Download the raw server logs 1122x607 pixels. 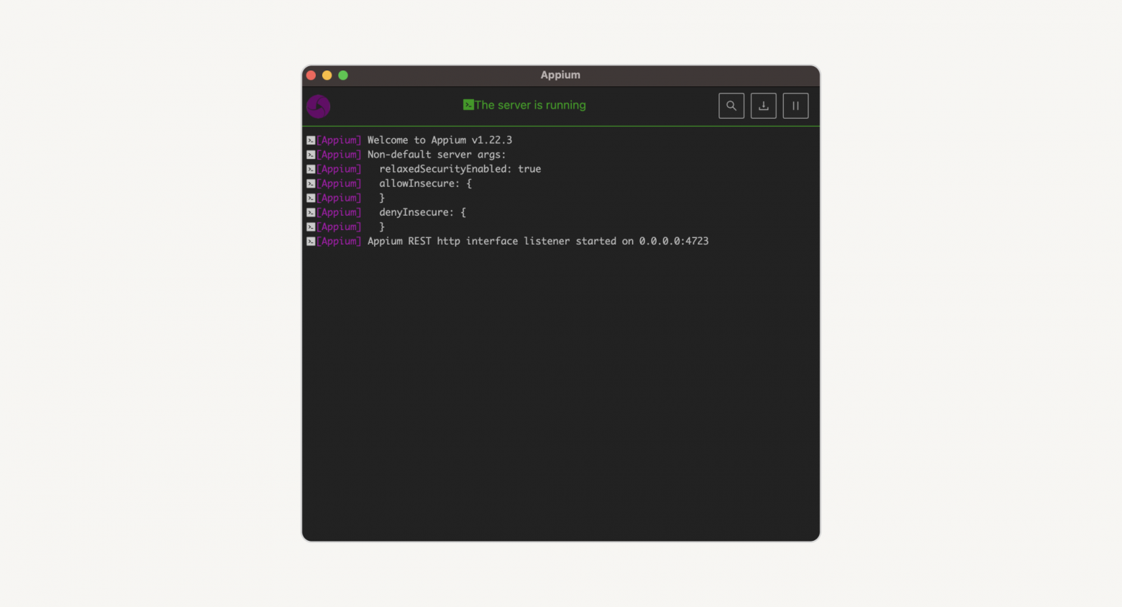point(763,106)
